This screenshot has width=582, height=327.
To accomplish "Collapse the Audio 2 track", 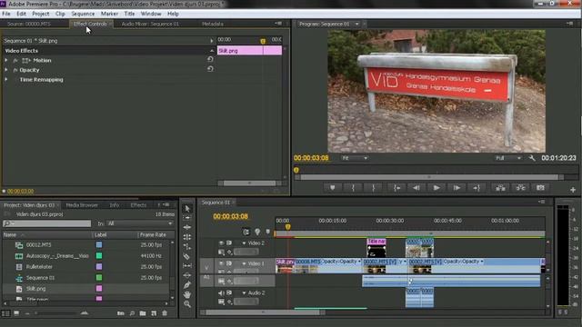I will point(244,292).
